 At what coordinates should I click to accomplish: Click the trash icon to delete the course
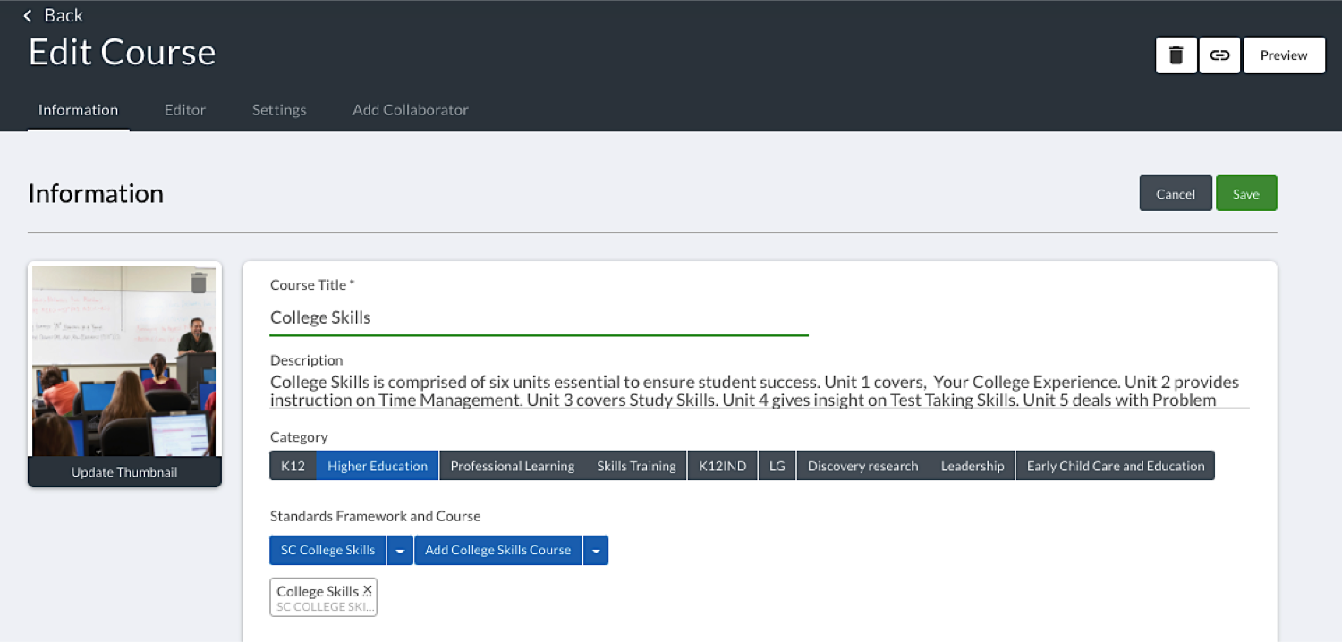tap(1175, 55)
